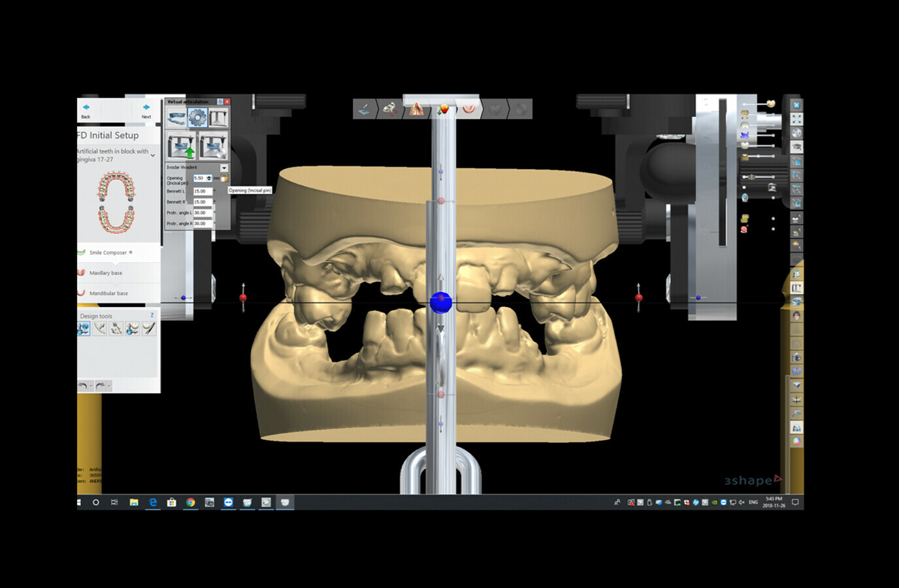Viewport: 899px width, 588px height.
Task: Open the Virtual articulation settings gear icon
Action: point(198,118)
